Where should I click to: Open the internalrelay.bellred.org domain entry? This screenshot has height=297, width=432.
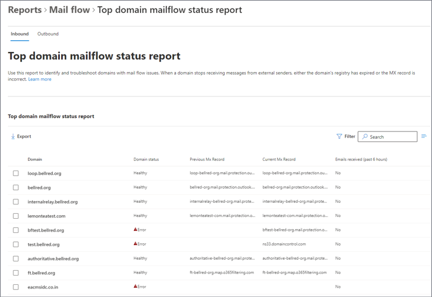(53, 202)
